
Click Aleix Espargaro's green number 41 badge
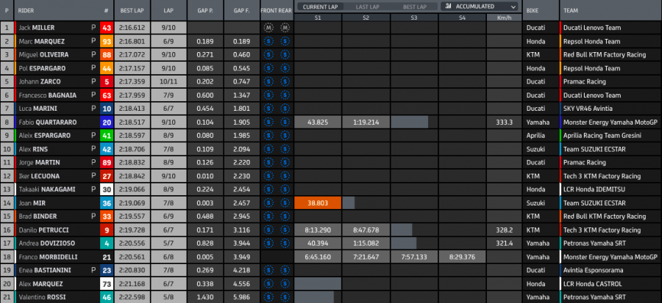(x=107, y=136)
